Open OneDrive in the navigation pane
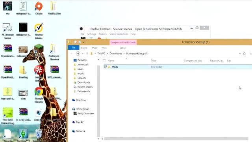 79,100
